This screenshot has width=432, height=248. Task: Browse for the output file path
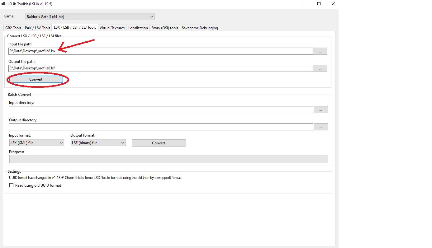[320, 68]
